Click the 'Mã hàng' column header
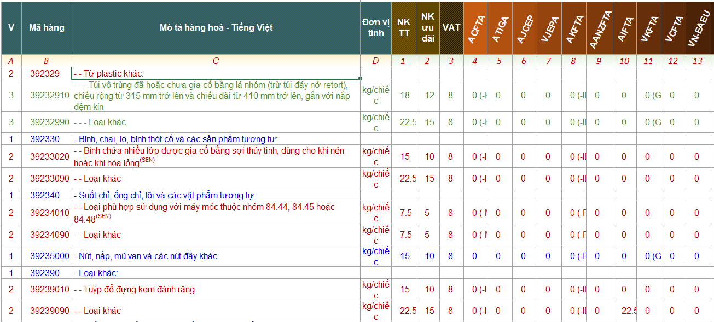Screen dimensions: 714x322 coord(47,28)
